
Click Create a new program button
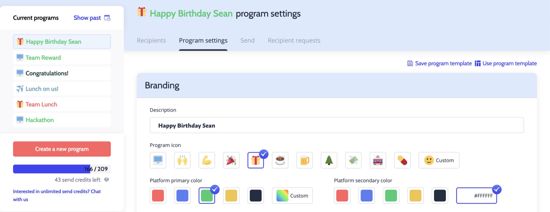(x=62, y=149)
